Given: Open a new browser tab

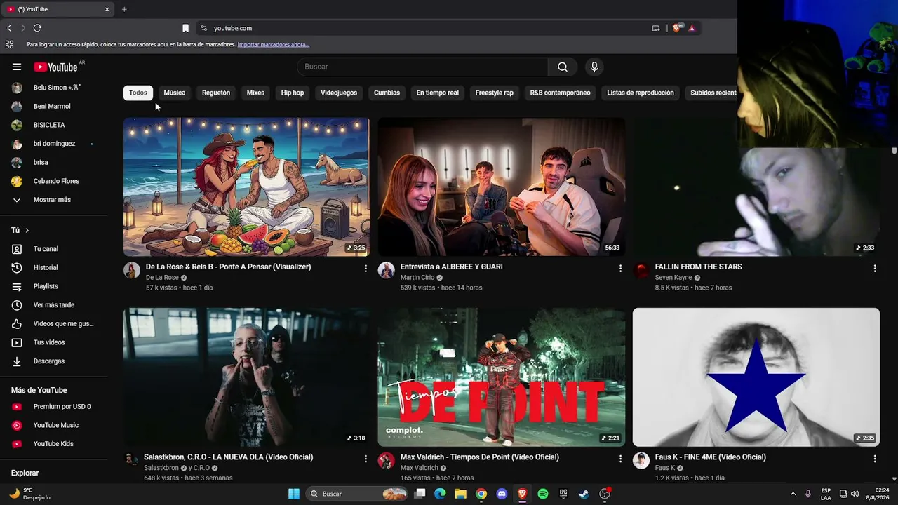Looking at the screenshot, I should click(x=124, y=9).
